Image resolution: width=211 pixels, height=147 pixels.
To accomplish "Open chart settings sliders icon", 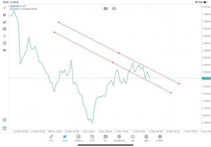I will [5, 29].
